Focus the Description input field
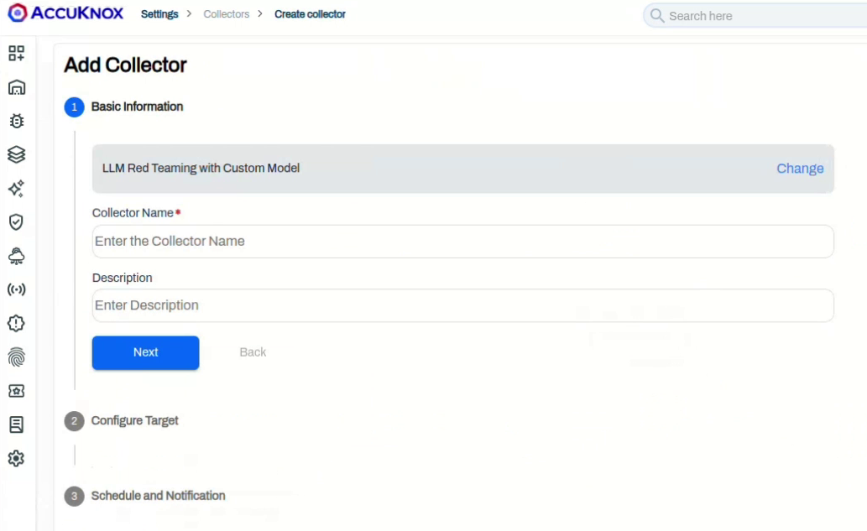867x531 pixels. 462,305
